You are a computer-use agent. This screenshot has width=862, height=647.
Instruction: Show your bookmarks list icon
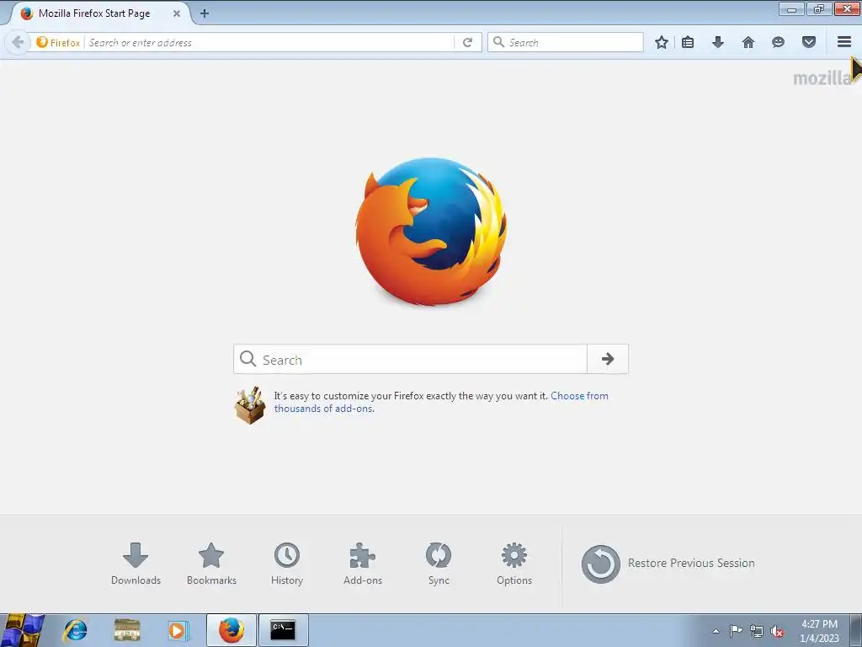click(x=688, y=42)
